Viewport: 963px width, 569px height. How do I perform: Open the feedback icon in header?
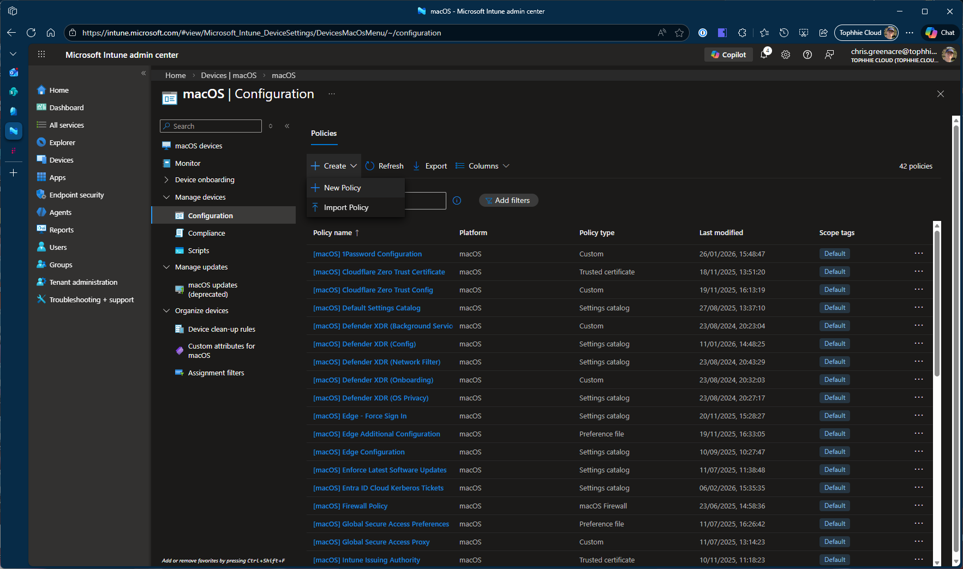[x=829, y=55]
